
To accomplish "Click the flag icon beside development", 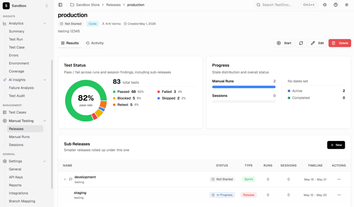I will tap(71, 179).
